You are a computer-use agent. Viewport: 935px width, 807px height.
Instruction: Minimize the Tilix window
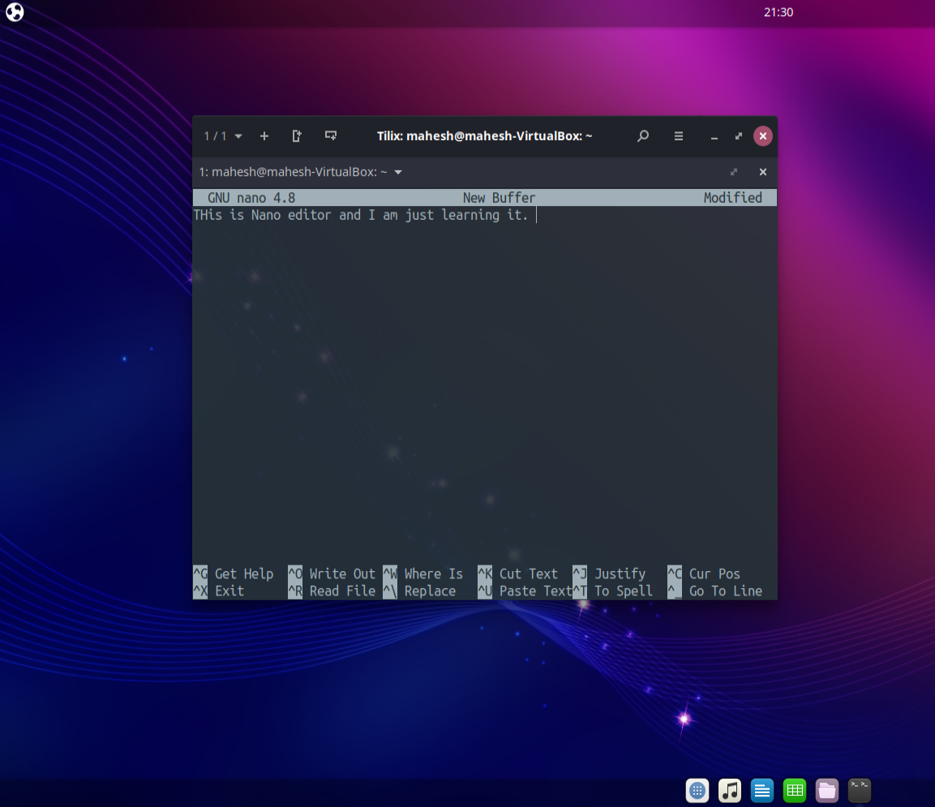click(x=714, y=137)
